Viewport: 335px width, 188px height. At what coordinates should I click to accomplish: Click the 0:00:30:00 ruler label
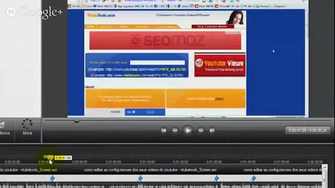coord(13,162)
